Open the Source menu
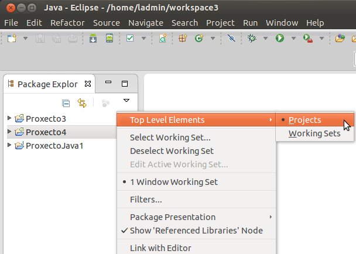Image resolution: width=356 pixels, height=254 pixels. coord(107,23)
